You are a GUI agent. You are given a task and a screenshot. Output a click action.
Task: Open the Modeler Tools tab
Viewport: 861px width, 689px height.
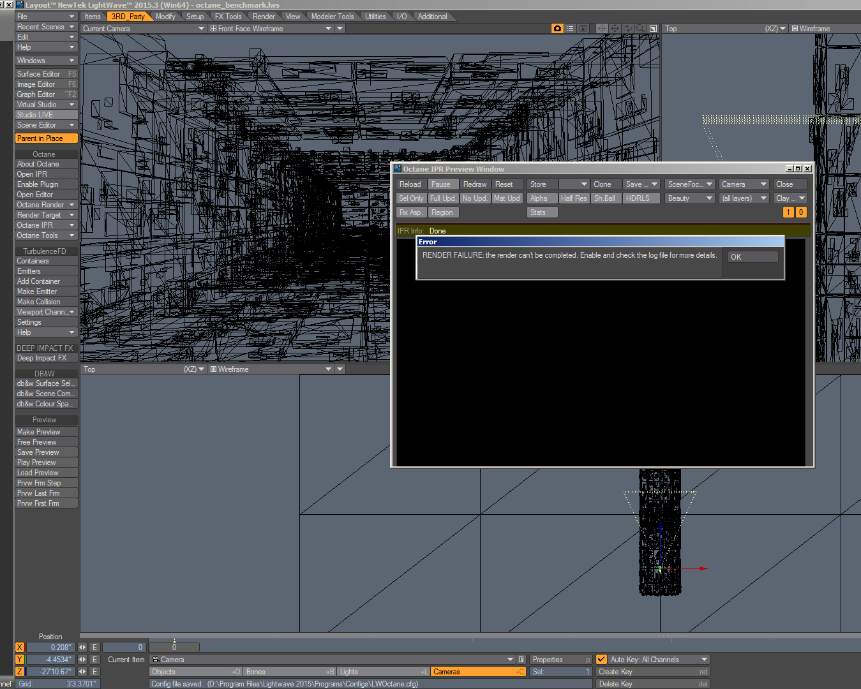pyautogui.click(x=333, y=17)
